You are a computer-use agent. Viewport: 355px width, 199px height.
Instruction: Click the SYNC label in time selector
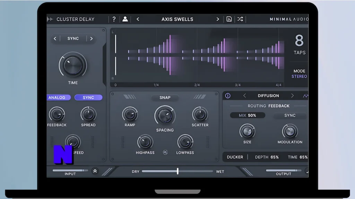pyautogui.click(x=73, y=39)
